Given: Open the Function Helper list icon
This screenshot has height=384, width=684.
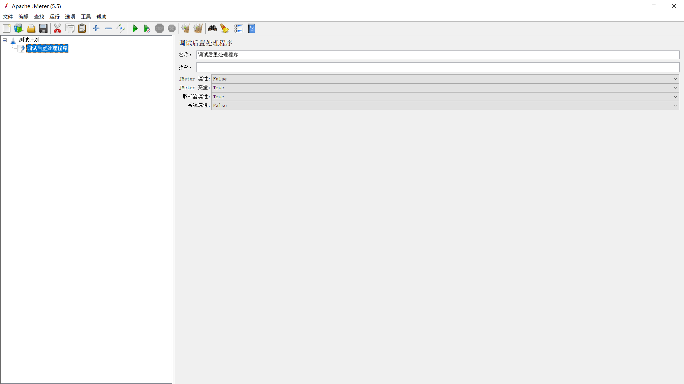Looking at the screenshot, I should [x=239, y=29].
